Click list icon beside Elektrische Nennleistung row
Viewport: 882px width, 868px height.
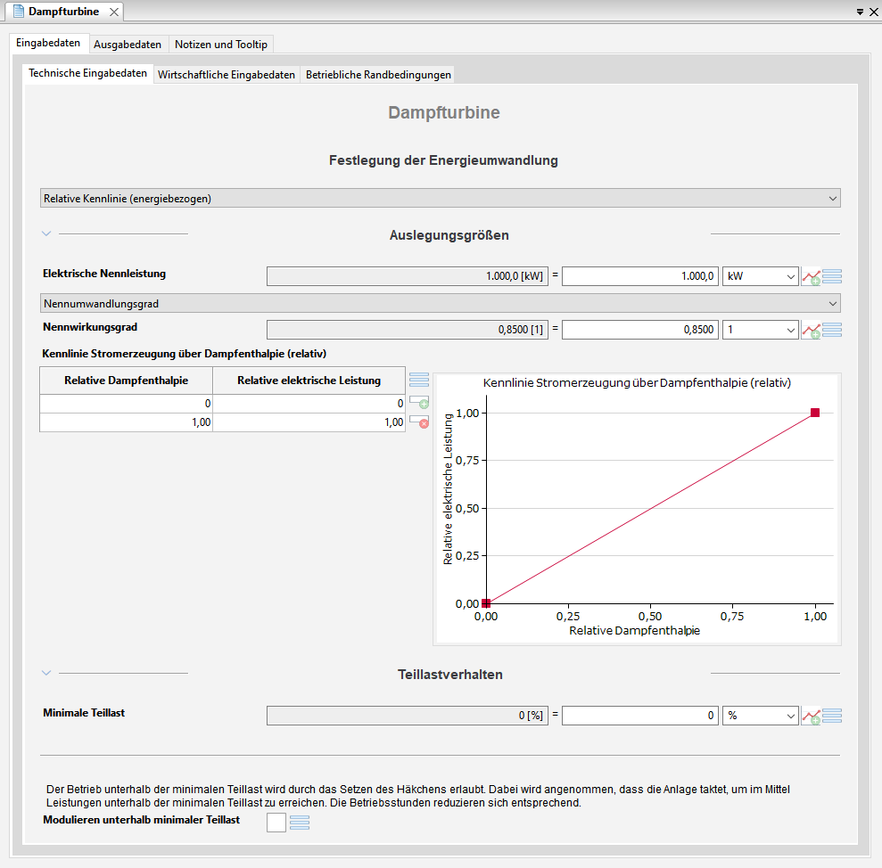pyautogui.click(x=832, y=276)
